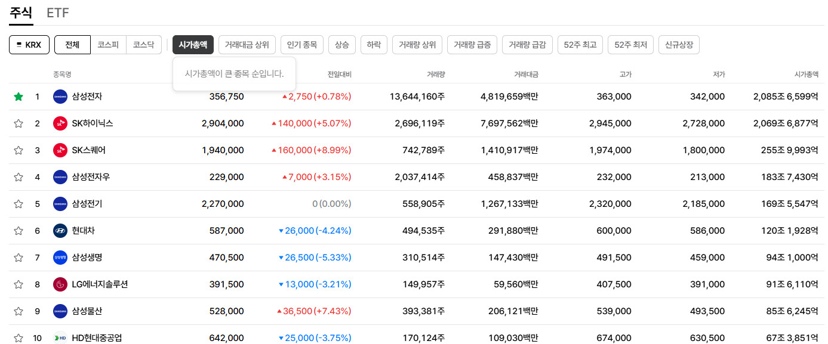This screenshot has height=344, width=828.
Task: Open the LG에너지솔루션 logo icon
Action: coord(60,284)
